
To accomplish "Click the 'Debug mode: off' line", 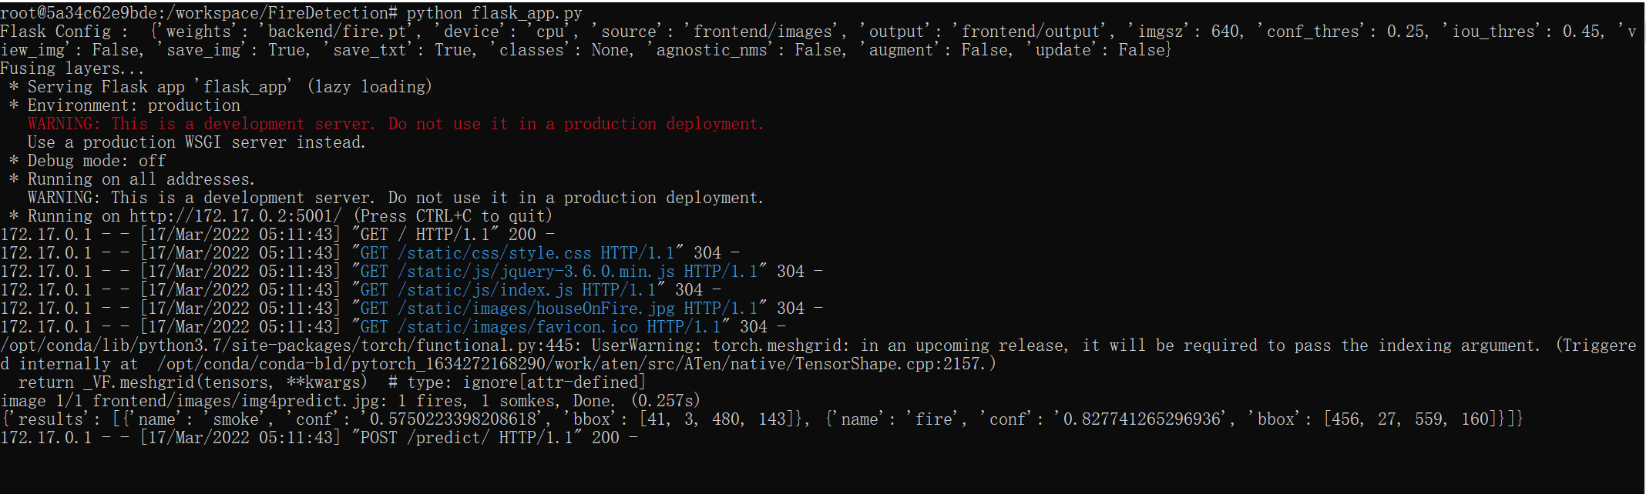I will coord(88,161).
